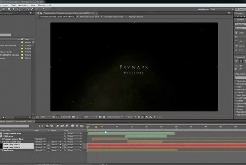The height and width of the screenshot is (165, 246).
Task: Enable Motion Blur timeline switch
Action: 67,126
